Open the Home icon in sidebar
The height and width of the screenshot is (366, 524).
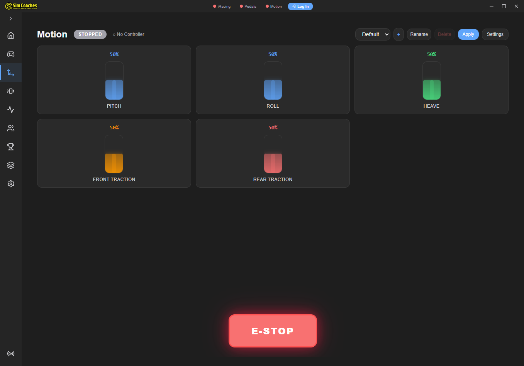[x=11, y=36]
